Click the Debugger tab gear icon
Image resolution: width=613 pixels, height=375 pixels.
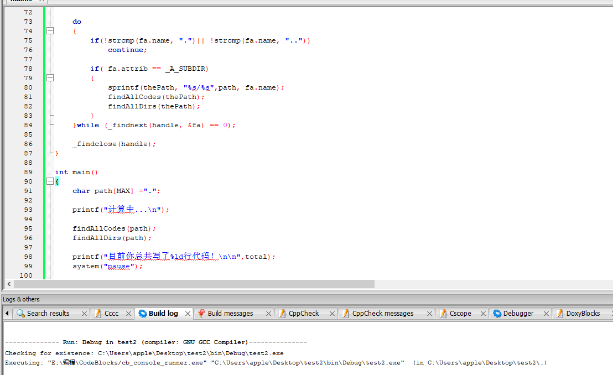[497, 313]
